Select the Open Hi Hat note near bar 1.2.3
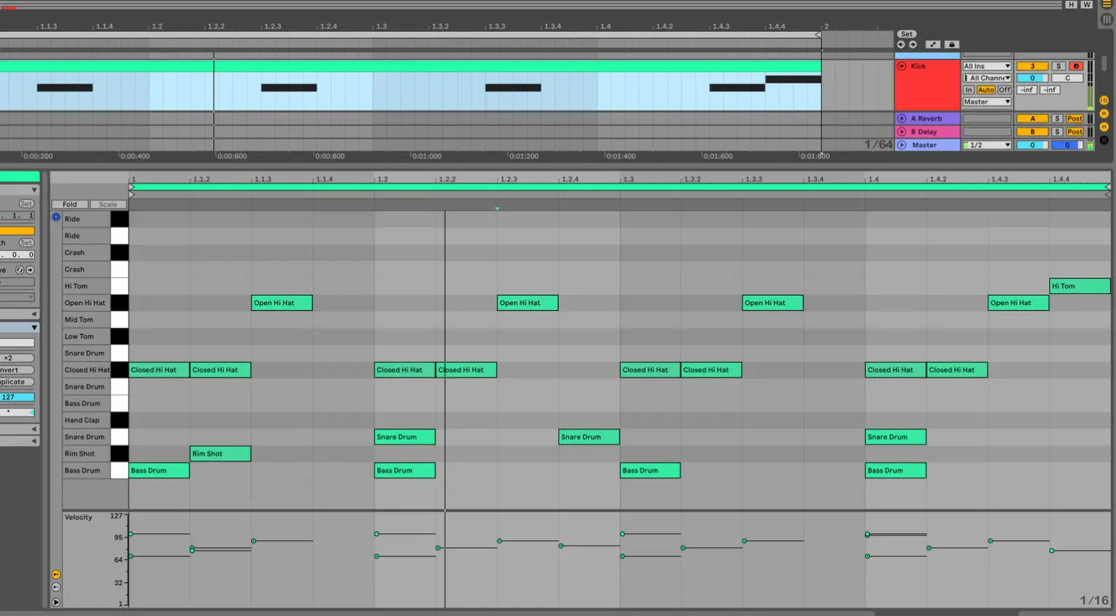The width and height of the screenshot is (1116, 616). [x=527, y=303]
